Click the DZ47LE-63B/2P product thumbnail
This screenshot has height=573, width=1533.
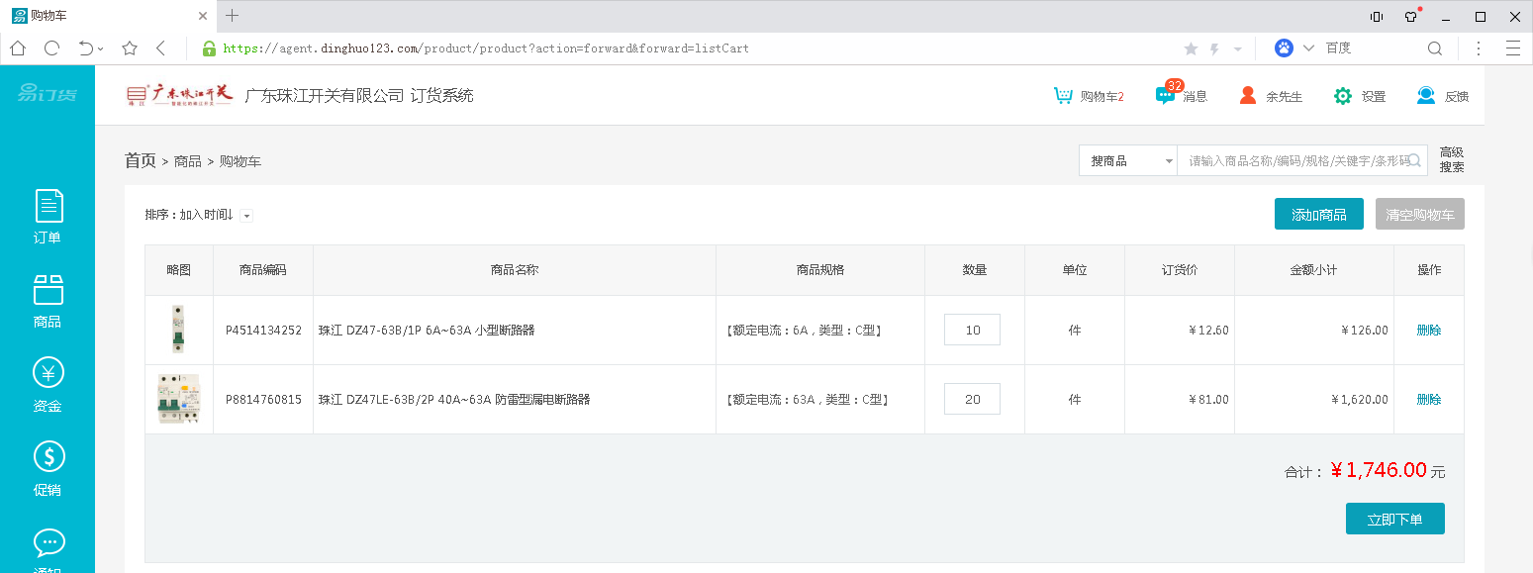click(179, 400)
